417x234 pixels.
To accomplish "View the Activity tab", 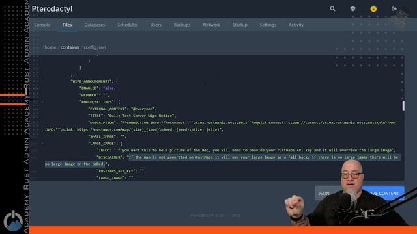I will pos(296,25).
